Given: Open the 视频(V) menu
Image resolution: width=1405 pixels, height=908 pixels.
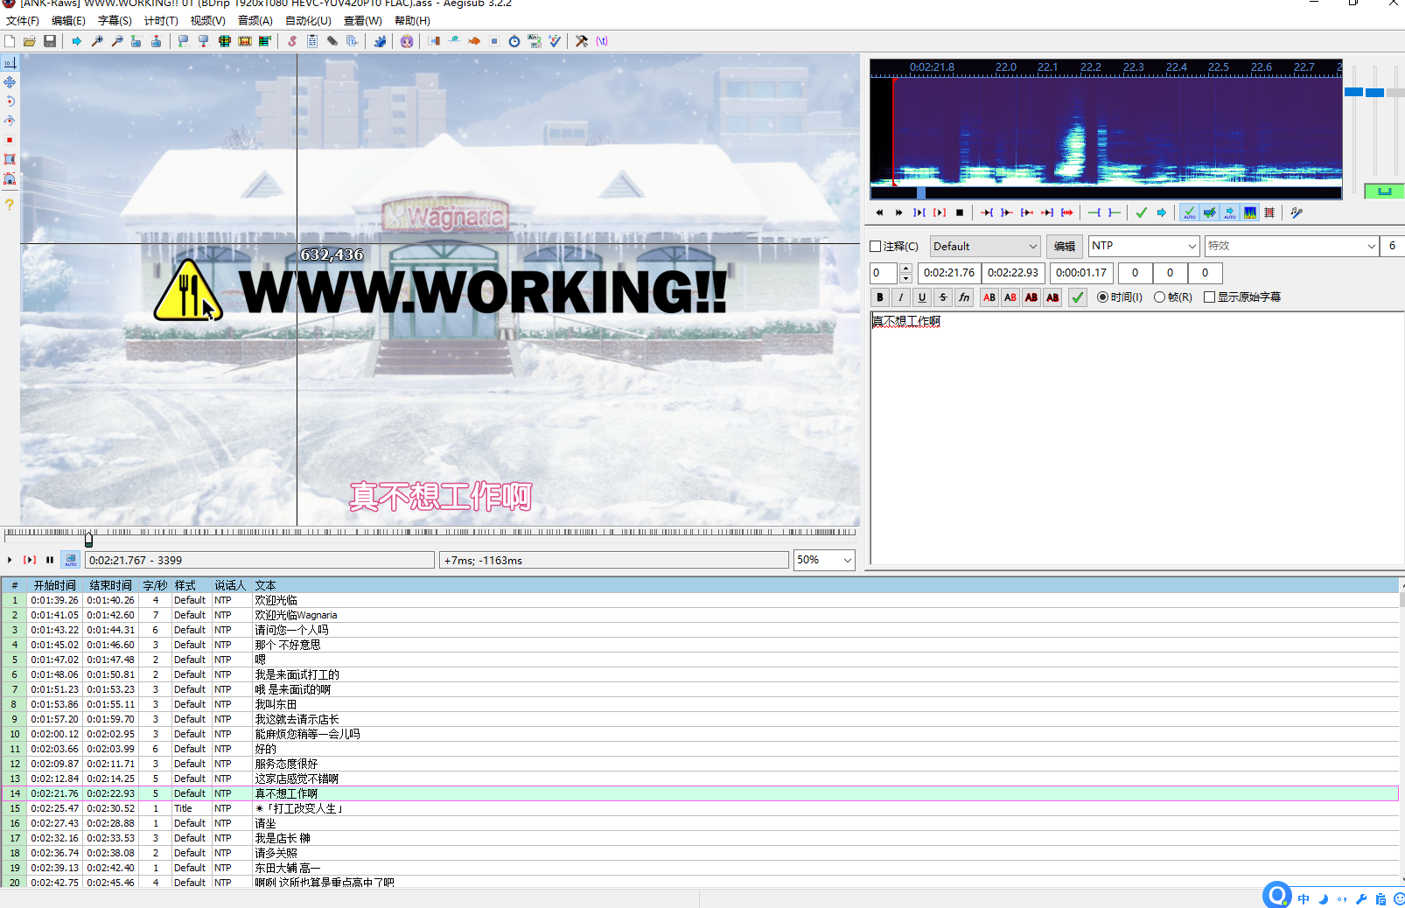Looking at the screenshot, I should coord(207,20).
